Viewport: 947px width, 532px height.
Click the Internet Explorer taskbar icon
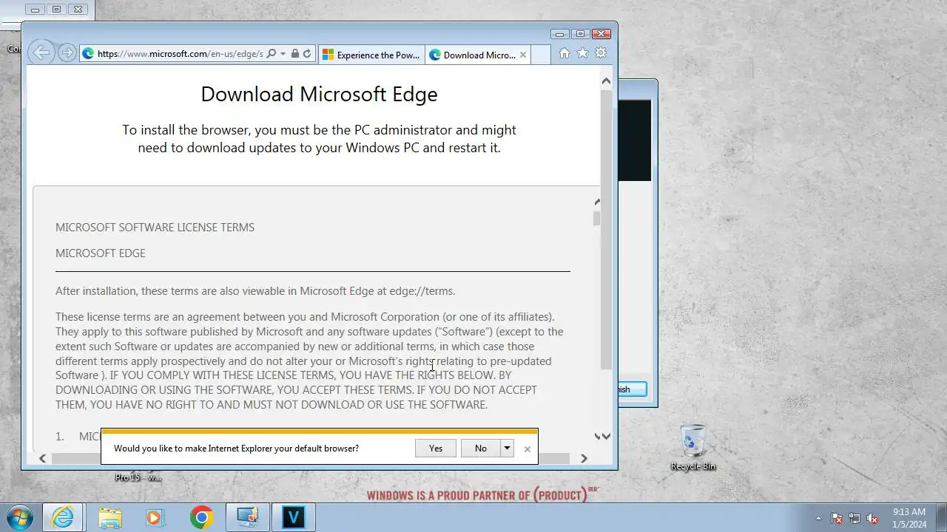(63, 517)
